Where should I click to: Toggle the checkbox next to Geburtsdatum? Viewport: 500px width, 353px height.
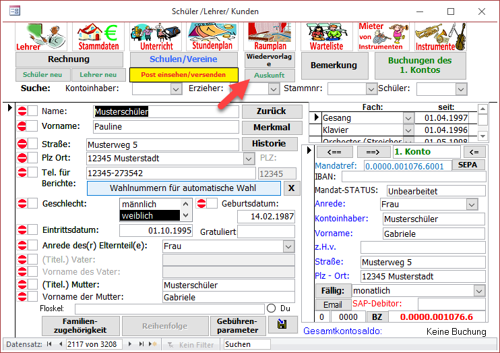pos(212,204)
